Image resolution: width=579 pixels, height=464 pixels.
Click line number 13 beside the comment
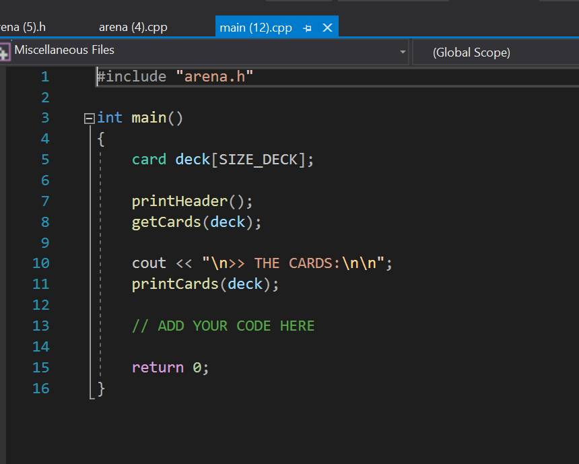pos(40,325)
